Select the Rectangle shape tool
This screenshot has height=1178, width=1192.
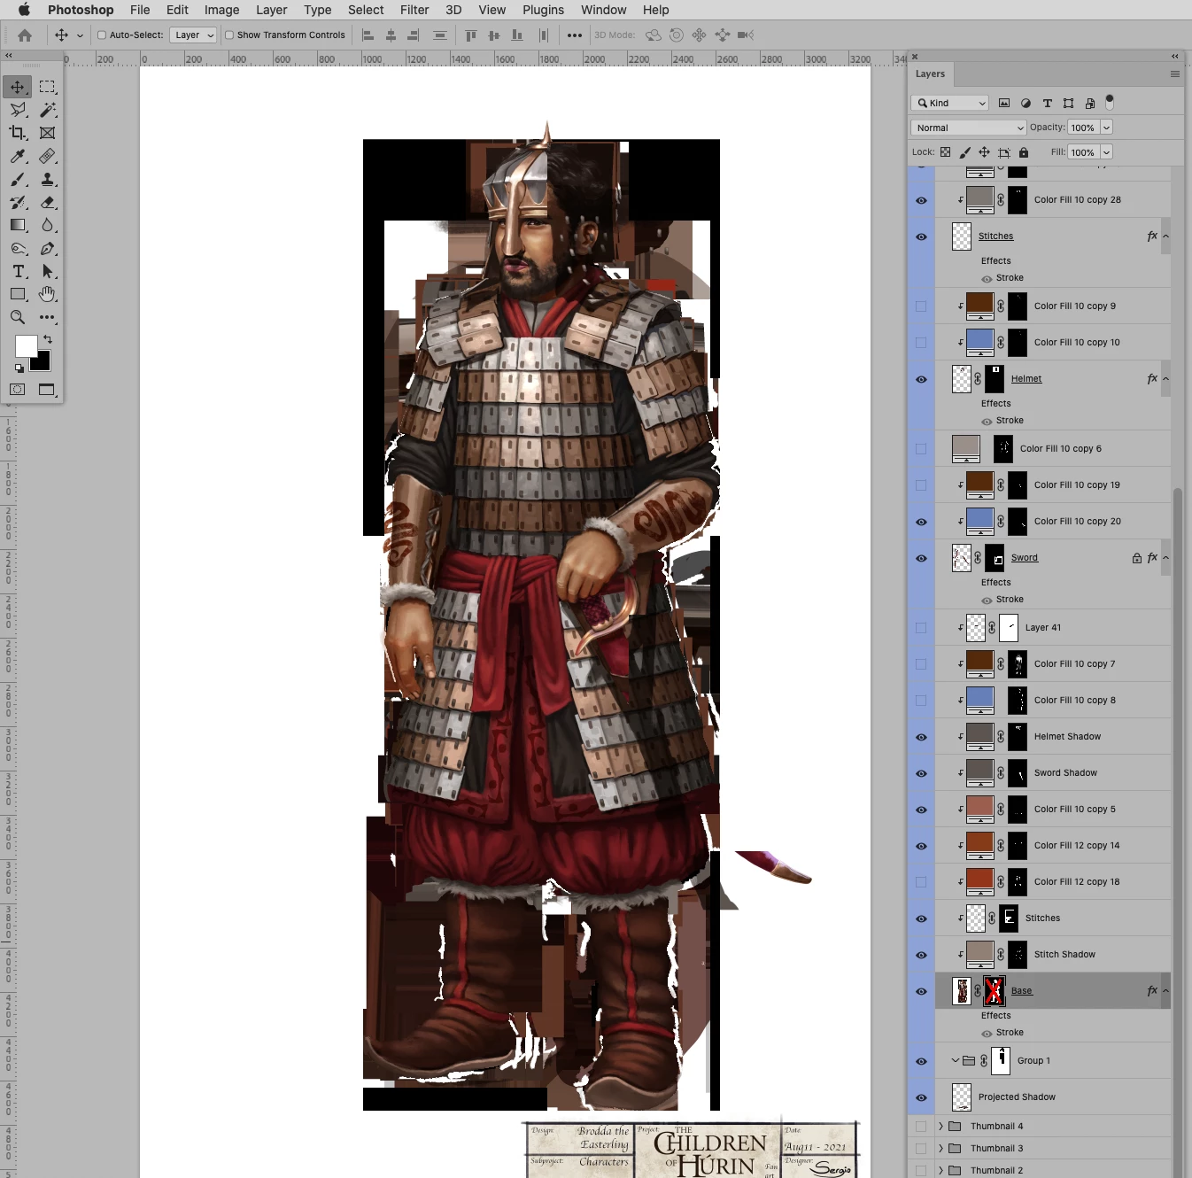pos(18,294)
